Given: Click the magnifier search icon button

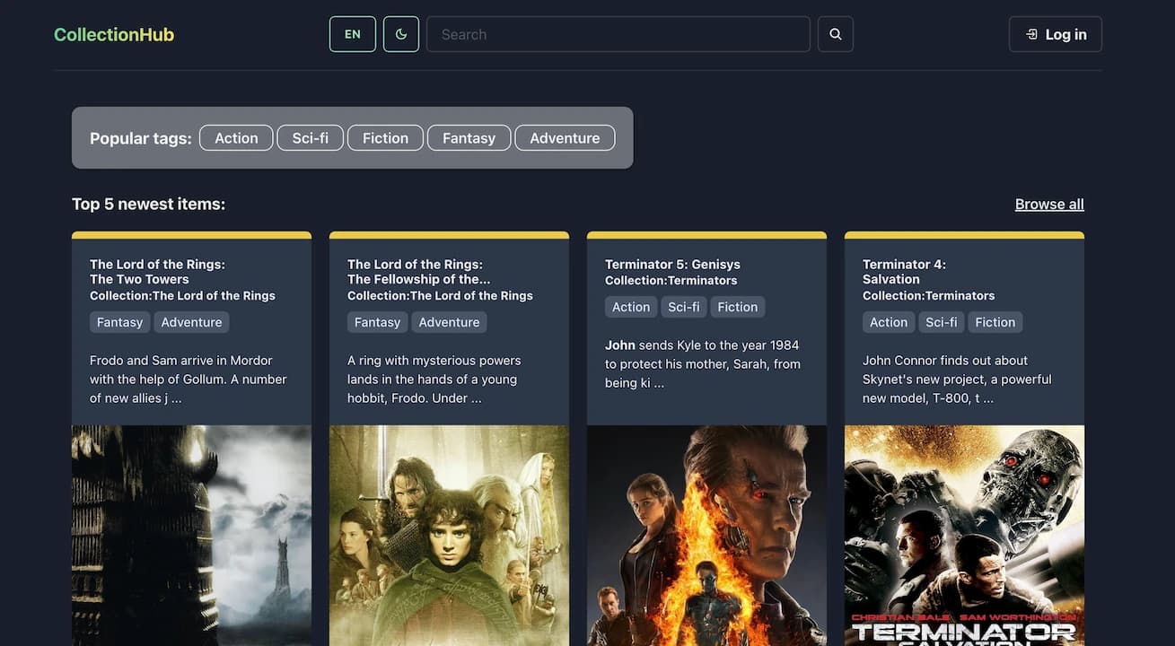Looking at the screenshot, I should point(835,34).
